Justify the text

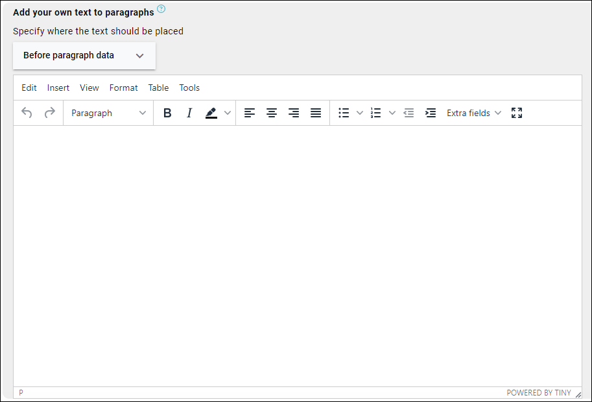click(x=316, y=112)
